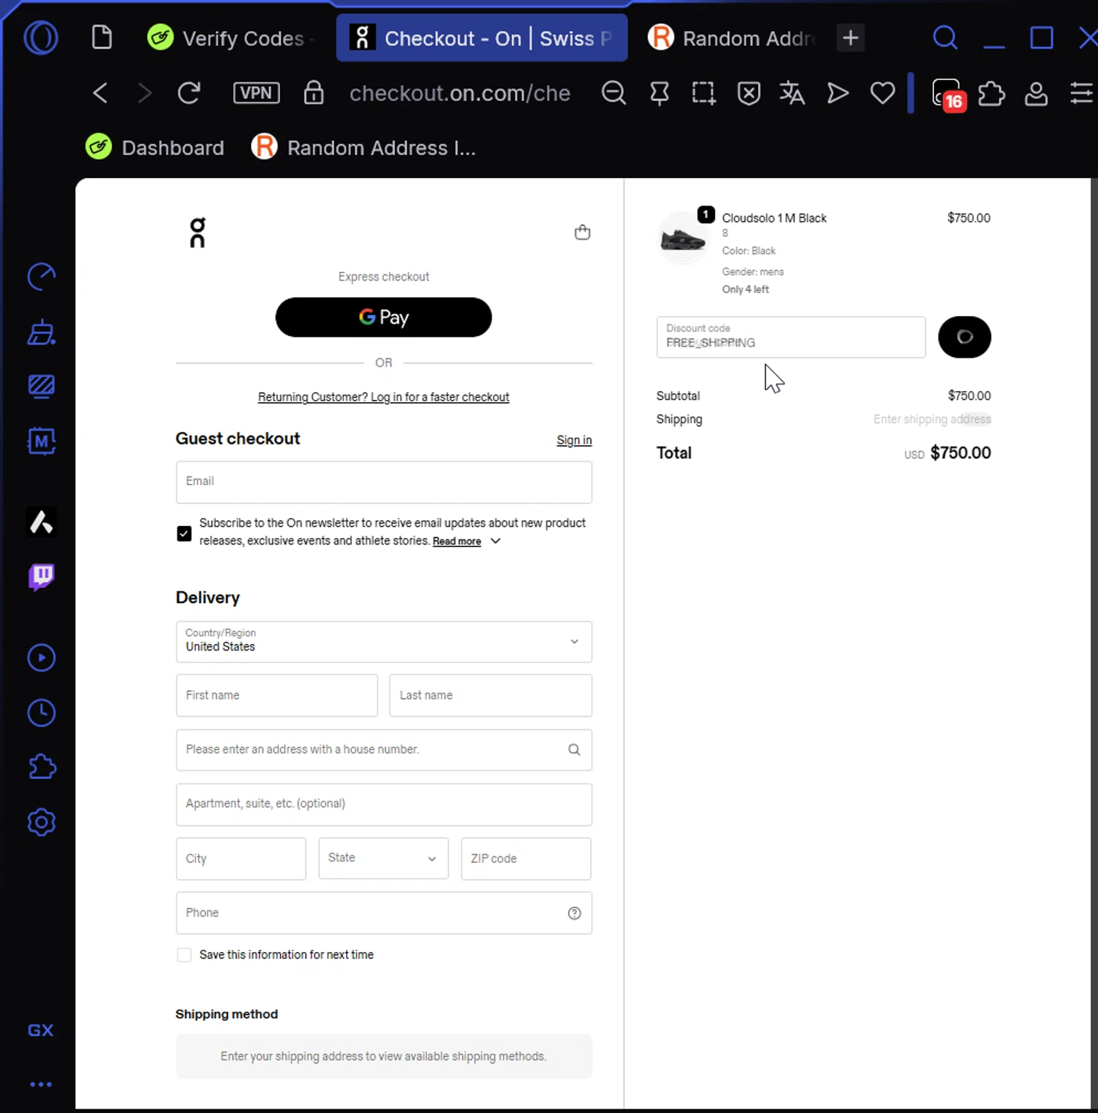Open Aria AI sidebar icon

point(42,522)
